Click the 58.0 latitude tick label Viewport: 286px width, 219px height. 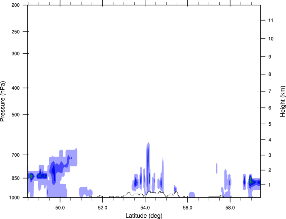[x=230, y=208]
